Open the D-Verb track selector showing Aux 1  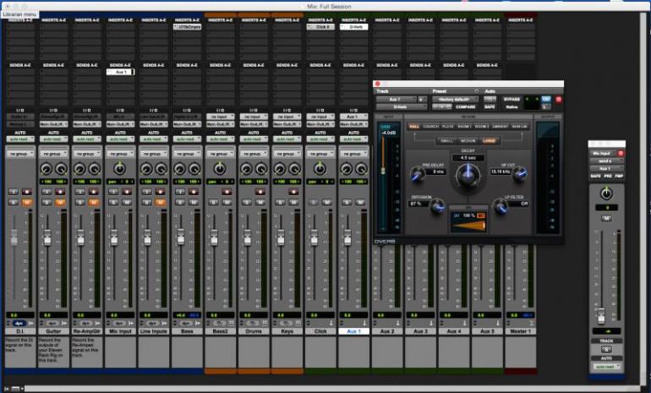pos(396,99)
